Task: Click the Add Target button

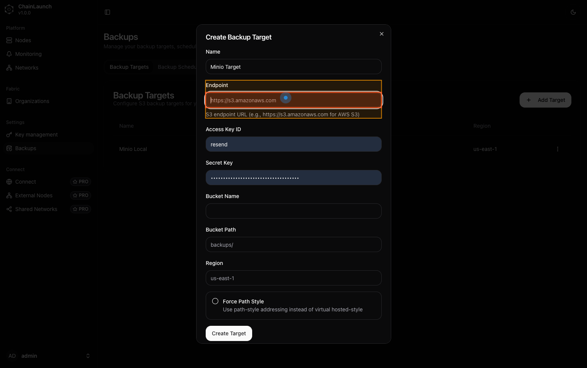Action: (x=545, y=100)
